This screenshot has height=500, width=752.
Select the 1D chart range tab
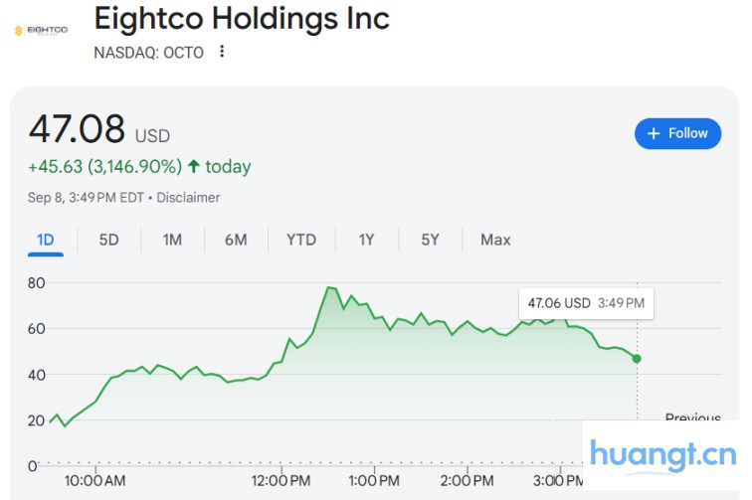(46, 240)
